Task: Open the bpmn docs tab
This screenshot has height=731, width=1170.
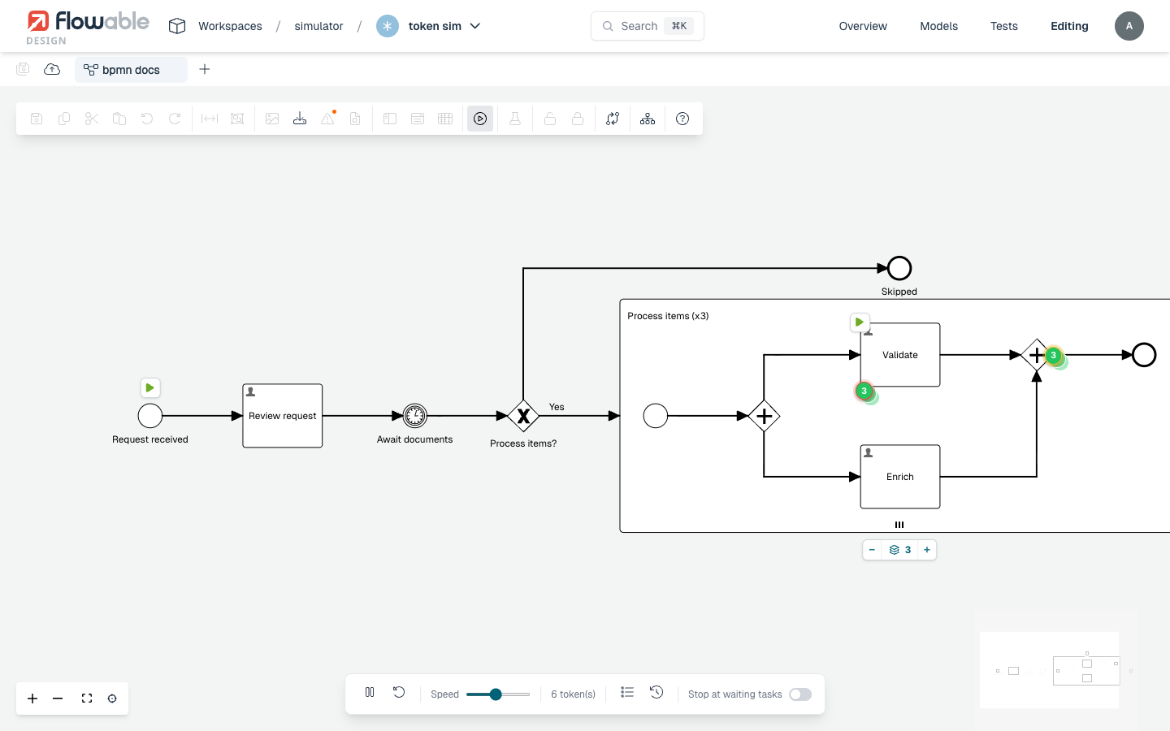Action: [131, 70]
